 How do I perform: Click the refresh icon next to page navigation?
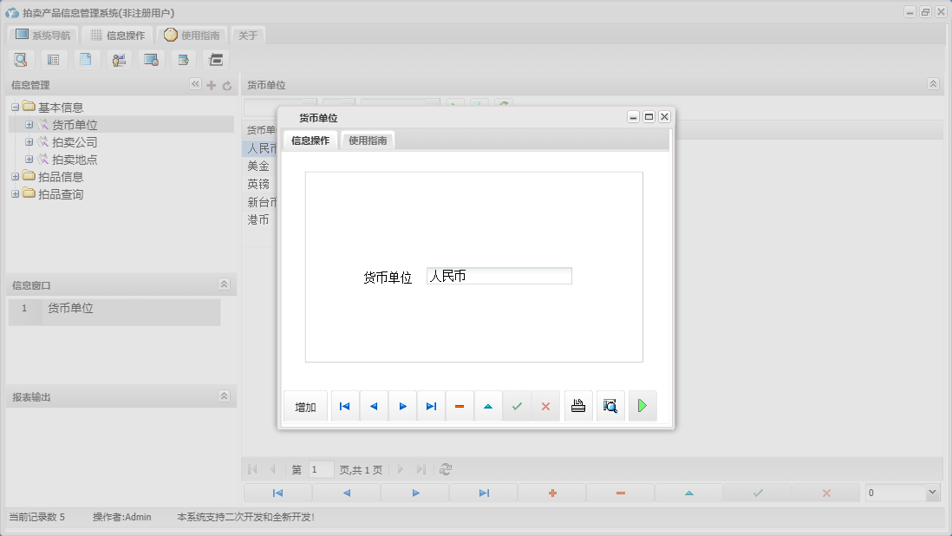point(446,469)
